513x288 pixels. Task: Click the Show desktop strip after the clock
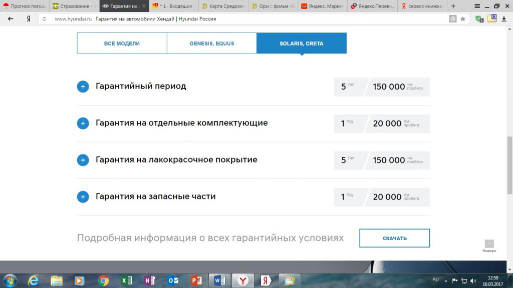[x=510, y=280]
